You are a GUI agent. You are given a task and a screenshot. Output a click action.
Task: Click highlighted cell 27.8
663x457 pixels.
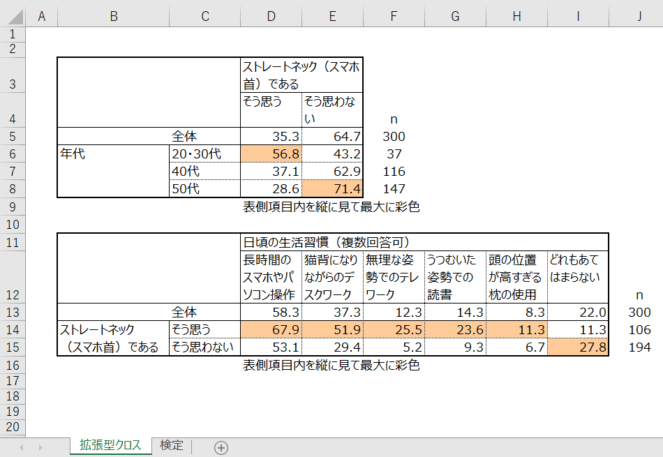[x=578, y=347]
